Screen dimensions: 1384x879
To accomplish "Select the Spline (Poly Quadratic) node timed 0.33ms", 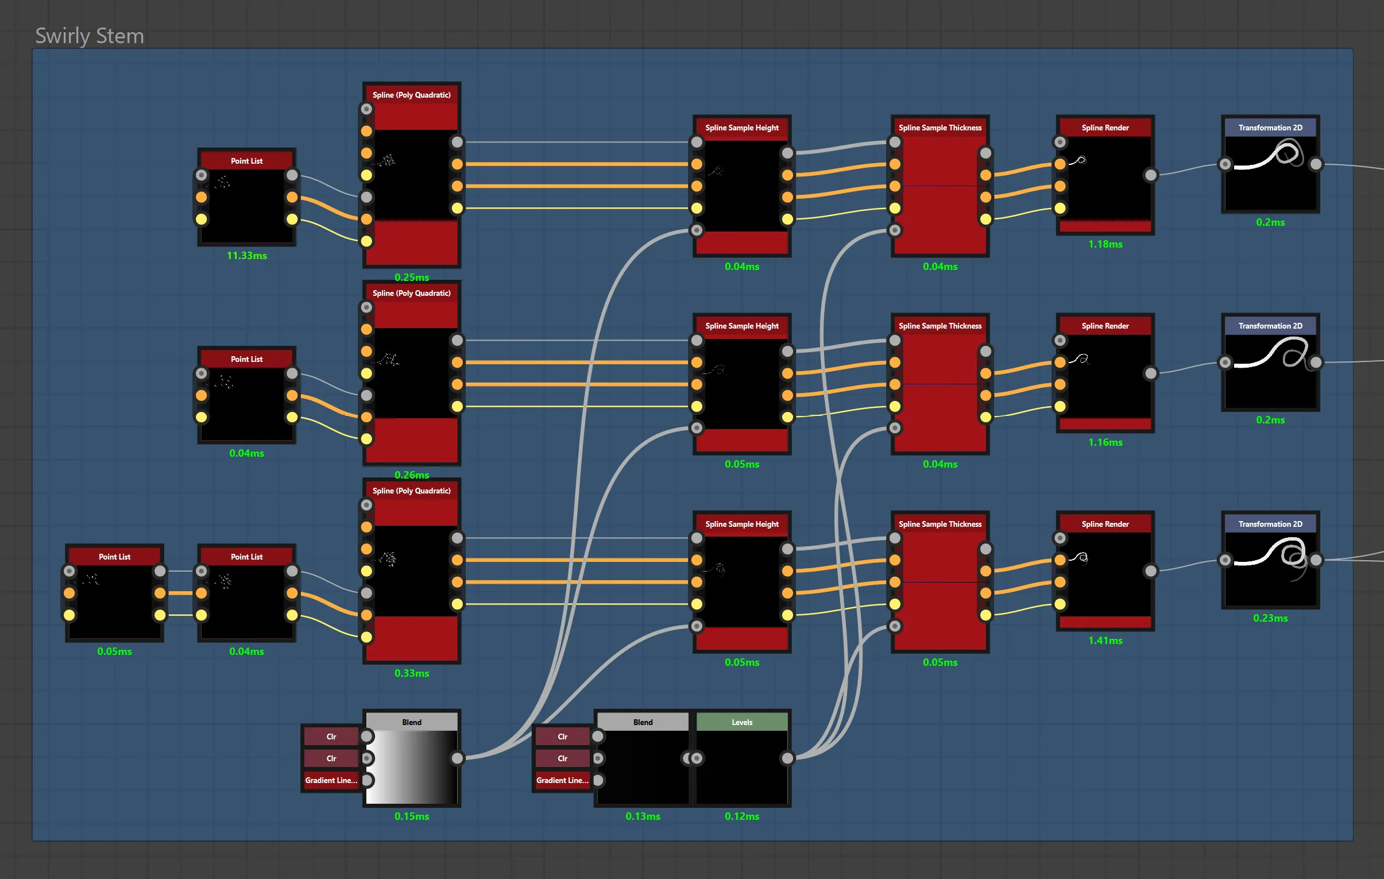I will (x=412, y=571).
